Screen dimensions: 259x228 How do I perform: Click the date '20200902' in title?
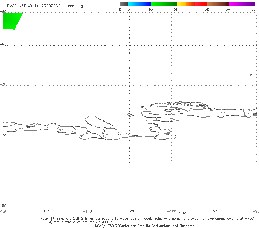[x=51, y=6]
